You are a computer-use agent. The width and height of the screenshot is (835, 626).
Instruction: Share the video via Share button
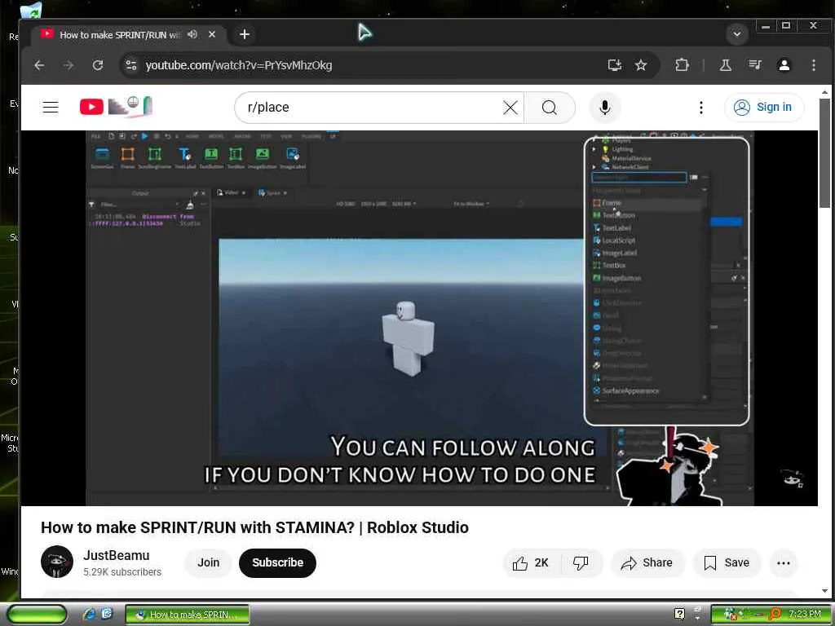tap(647, 562)
